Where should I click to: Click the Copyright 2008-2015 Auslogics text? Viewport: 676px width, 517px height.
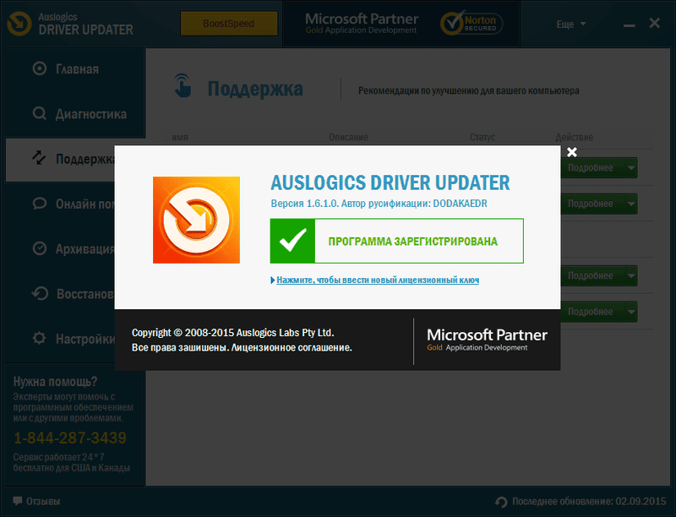(233, 333)
